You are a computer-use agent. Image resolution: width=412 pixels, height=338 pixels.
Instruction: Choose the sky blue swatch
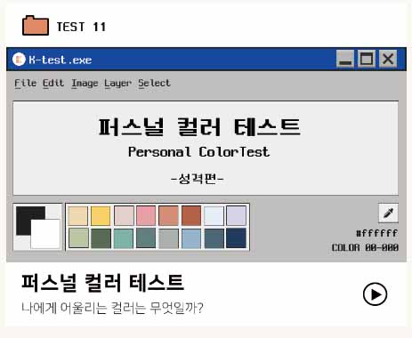tap(191, 238)
